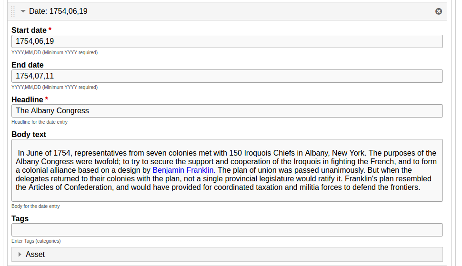The height and width of the screenshot is (266, 462).
Task: Expand the Asset section arrow
Action: (20, 254)
